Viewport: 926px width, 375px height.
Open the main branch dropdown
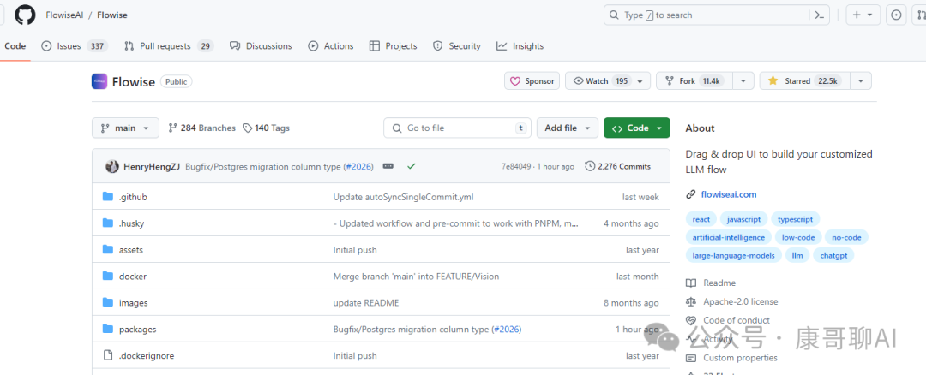(x=125, y=128)
